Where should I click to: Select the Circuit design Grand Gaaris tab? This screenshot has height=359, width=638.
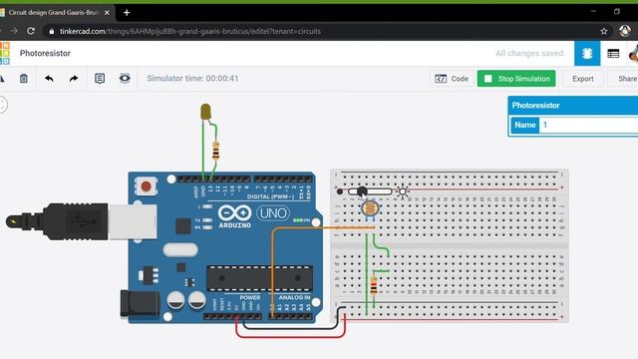tap(53, 13)
